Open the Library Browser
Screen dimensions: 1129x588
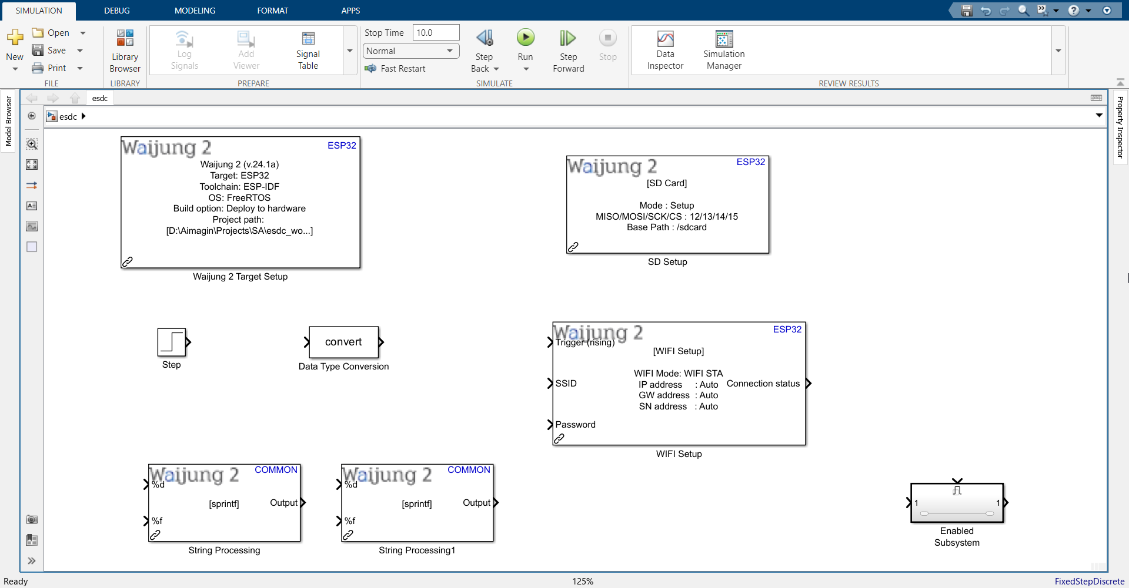click(125, 51)
